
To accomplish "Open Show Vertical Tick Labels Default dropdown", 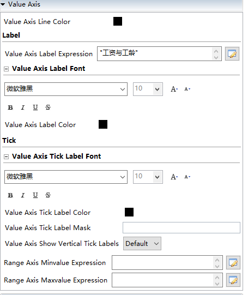I will point(142,243).
